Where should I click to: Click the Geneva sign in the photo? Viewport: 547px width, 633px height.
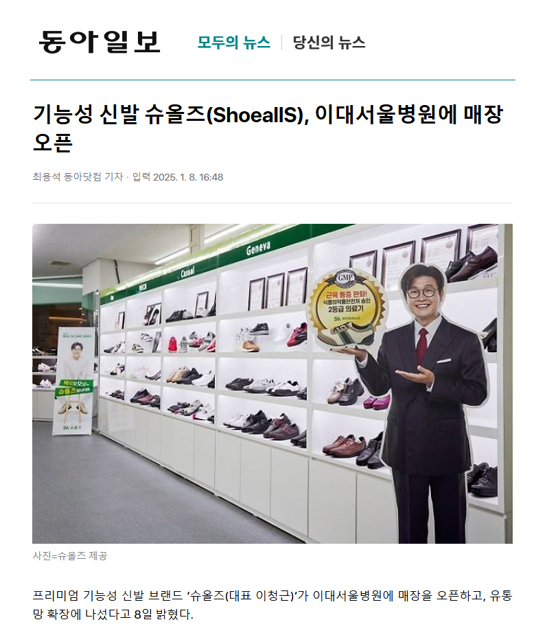258,246
